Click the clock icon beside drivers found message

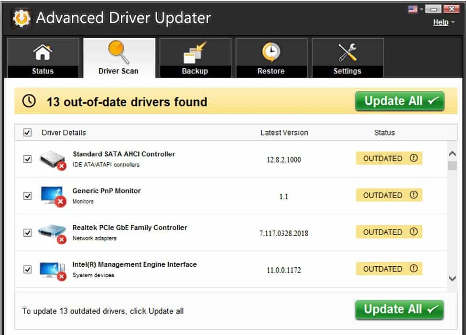pyautogui.click(x=29, y=102)
